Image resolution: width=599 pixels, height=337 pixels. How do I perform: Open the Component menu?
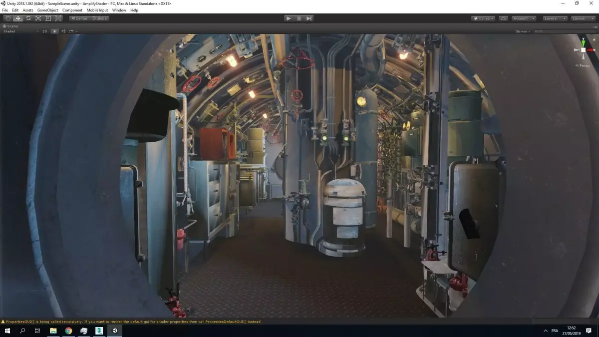pyautogui.click(x=72, y=10)
